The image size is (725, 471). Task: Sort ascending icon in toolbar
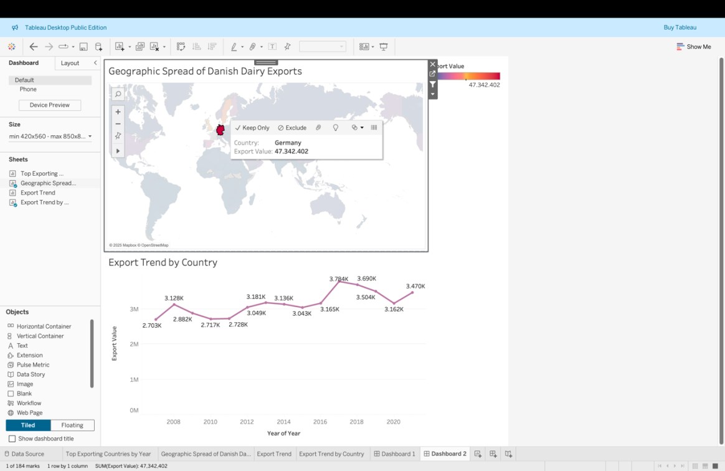[x=196, y=47]
